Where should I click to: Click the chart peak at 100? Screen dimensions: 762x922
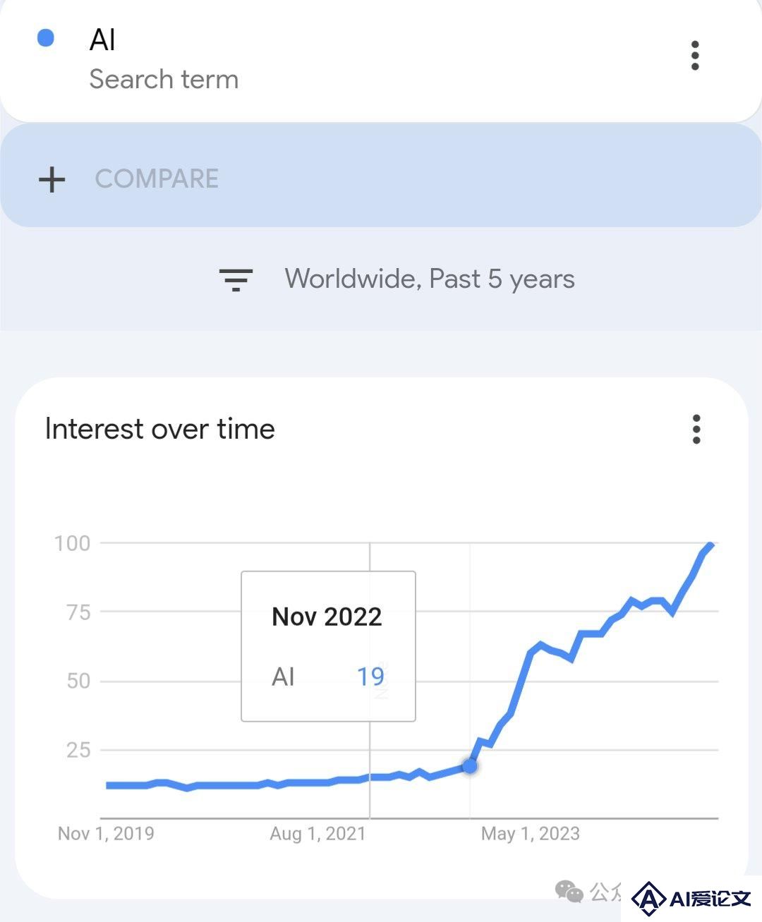(711, 545)
